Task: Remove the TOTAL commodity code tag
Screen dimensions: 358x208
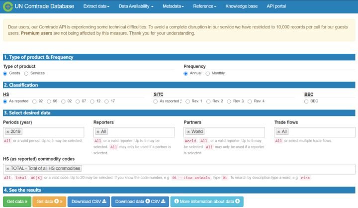Action: [8, 169]
